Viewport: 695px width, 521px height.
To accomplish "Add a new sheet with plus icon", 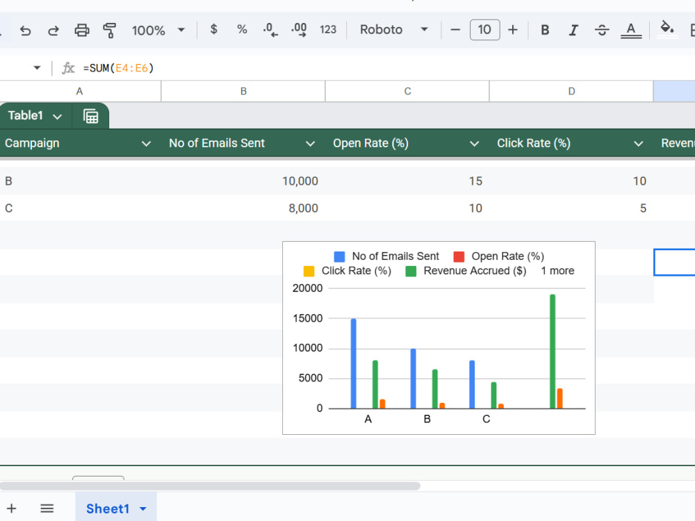I will click(12, 508).
